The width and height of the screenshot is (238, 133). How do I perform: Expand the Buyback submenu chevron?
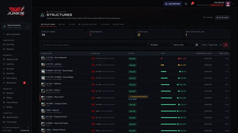28,93
